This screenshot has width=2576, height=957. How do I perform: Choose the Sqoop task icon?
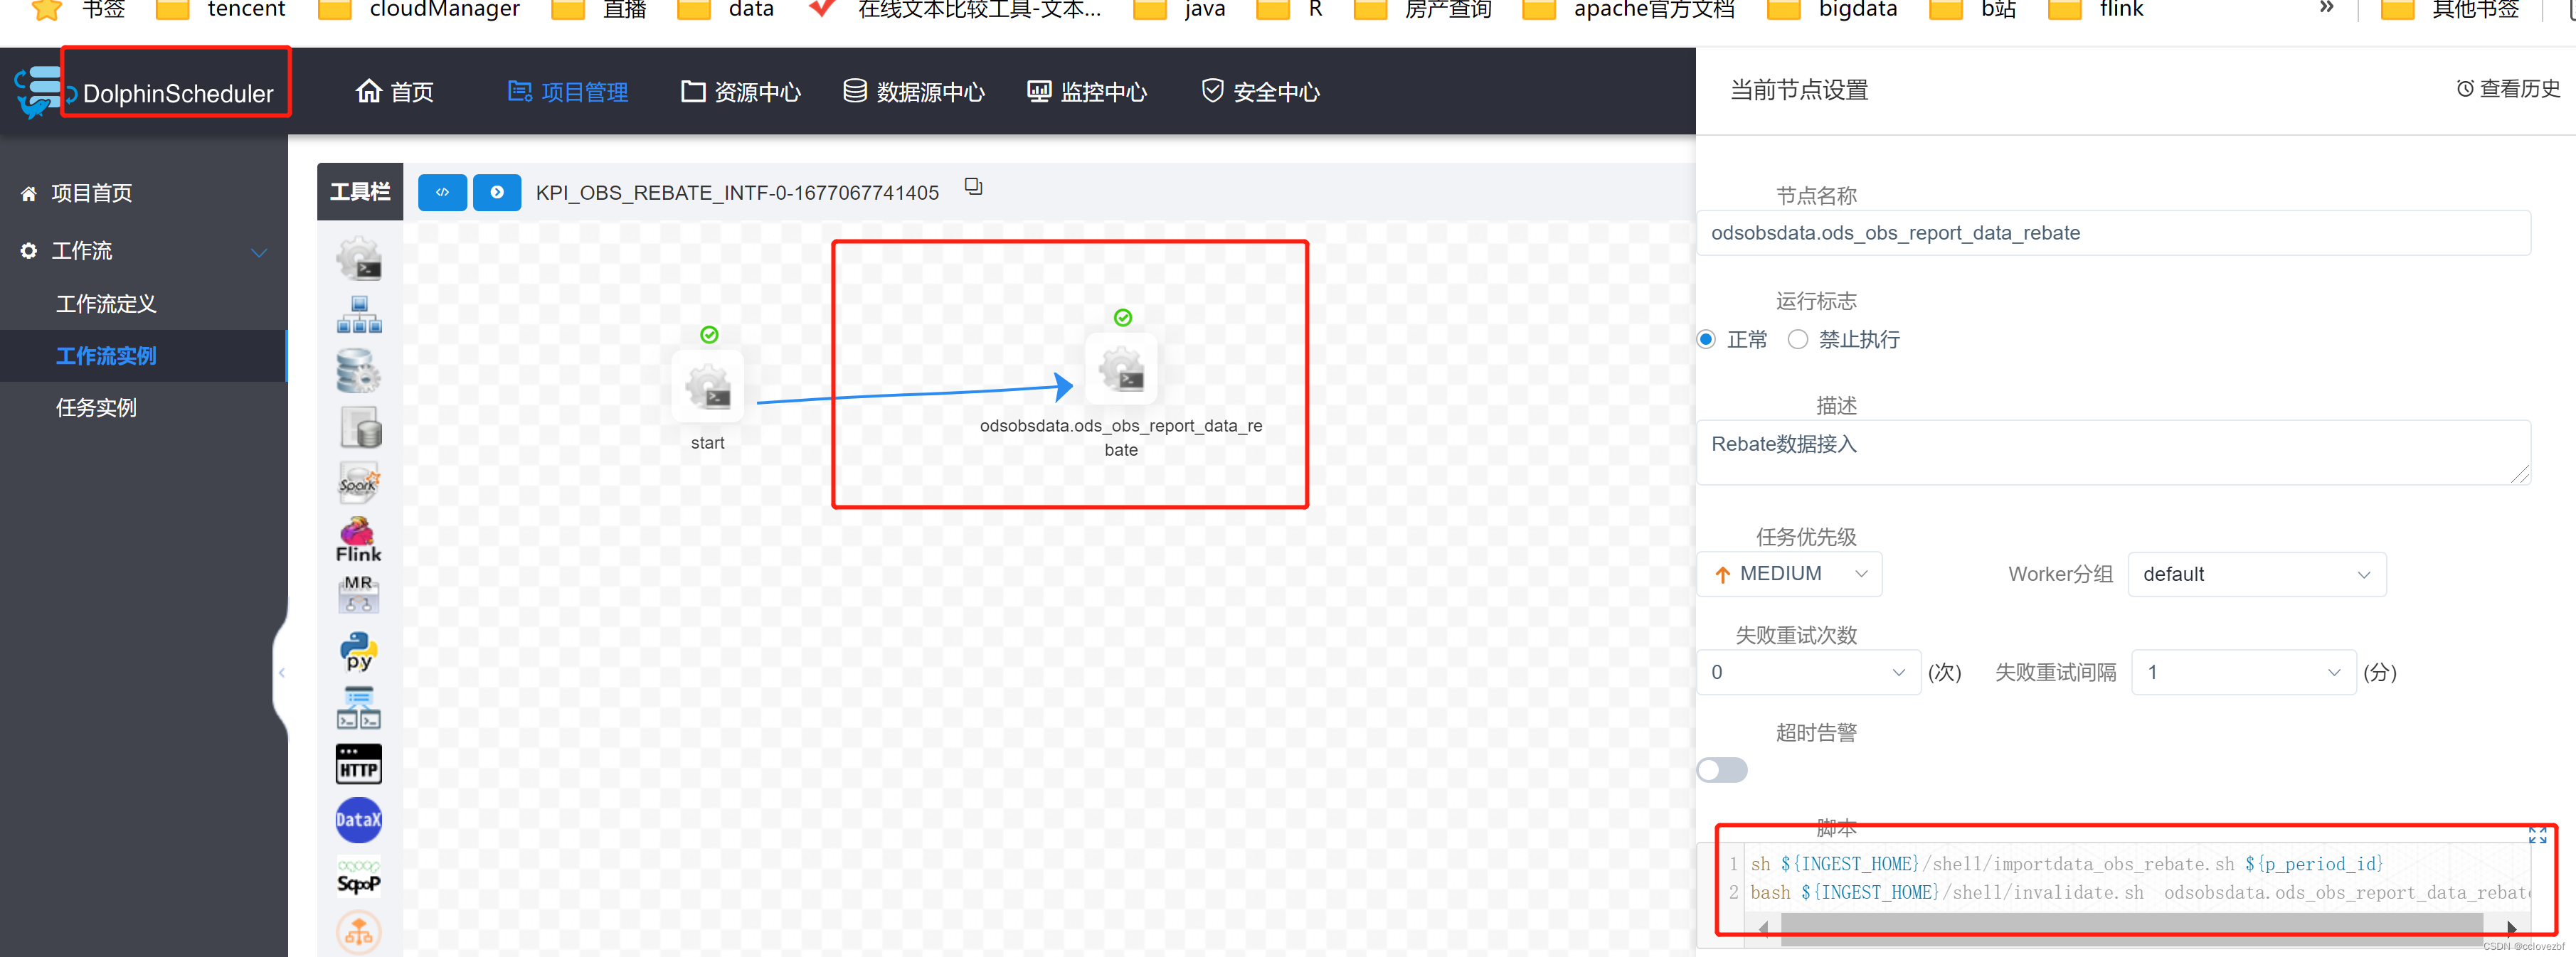click(358, 877)
